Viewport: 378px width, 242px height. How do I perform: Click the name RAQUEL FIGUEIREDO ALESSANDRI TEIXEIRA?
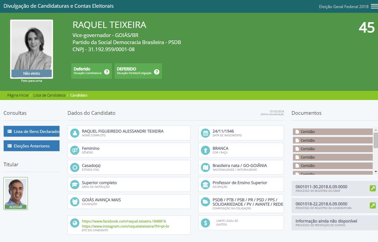click(x=123, y=131)
